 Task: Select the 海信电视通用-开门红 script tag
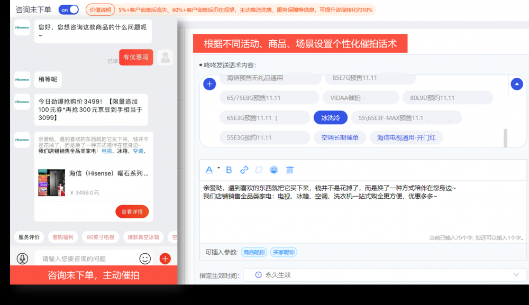pos(406,137)
